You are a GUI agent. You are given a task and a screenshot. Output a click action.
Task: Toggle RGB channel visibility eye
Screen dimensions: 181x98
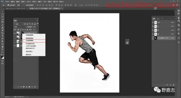click(x=153, y=22)
